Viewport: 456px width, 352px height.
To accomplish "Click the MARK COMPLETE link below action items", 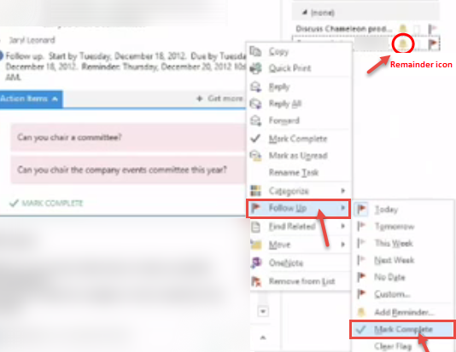I will [x=46, y=203].
